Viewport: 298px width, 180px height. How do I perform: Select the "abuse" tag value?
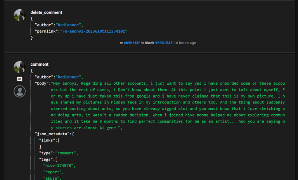[51, 178]
